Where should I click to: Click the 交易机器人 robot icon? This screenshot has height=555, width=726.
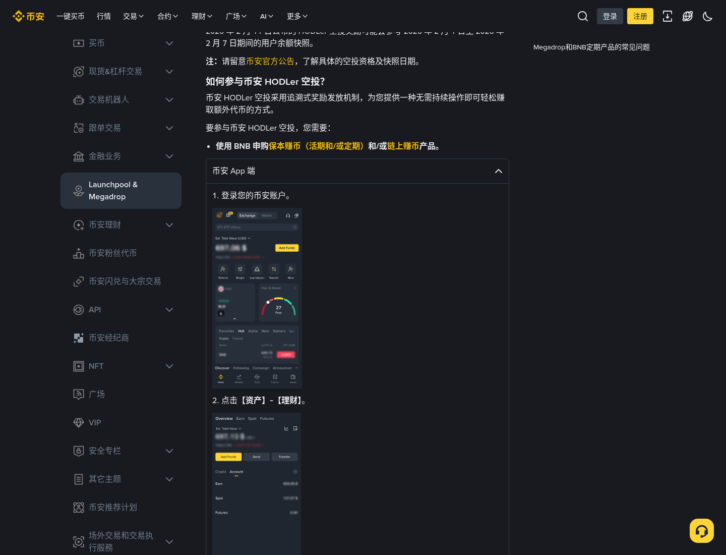79,100
